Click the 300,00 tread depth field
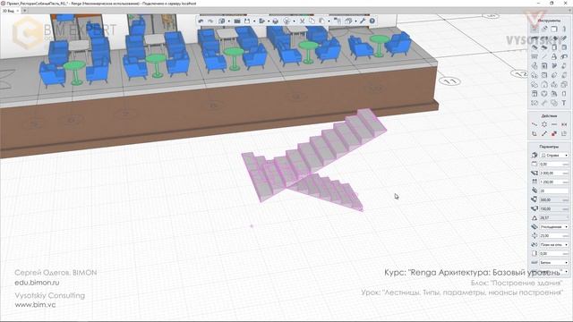Screen dimensions: 573x322 coord(554,199)
